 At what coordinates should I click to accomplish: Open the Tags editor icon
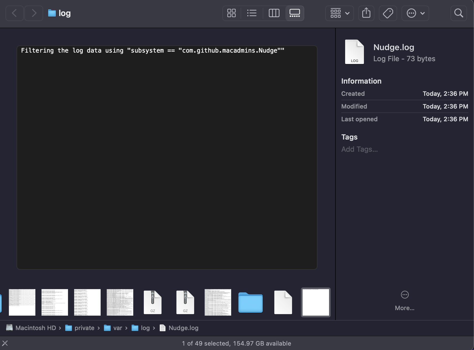[388, 13]
